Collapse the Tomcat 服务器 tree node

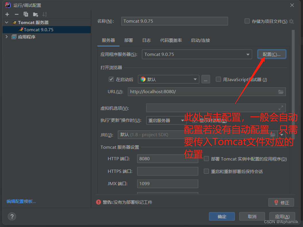click(7, 22)
